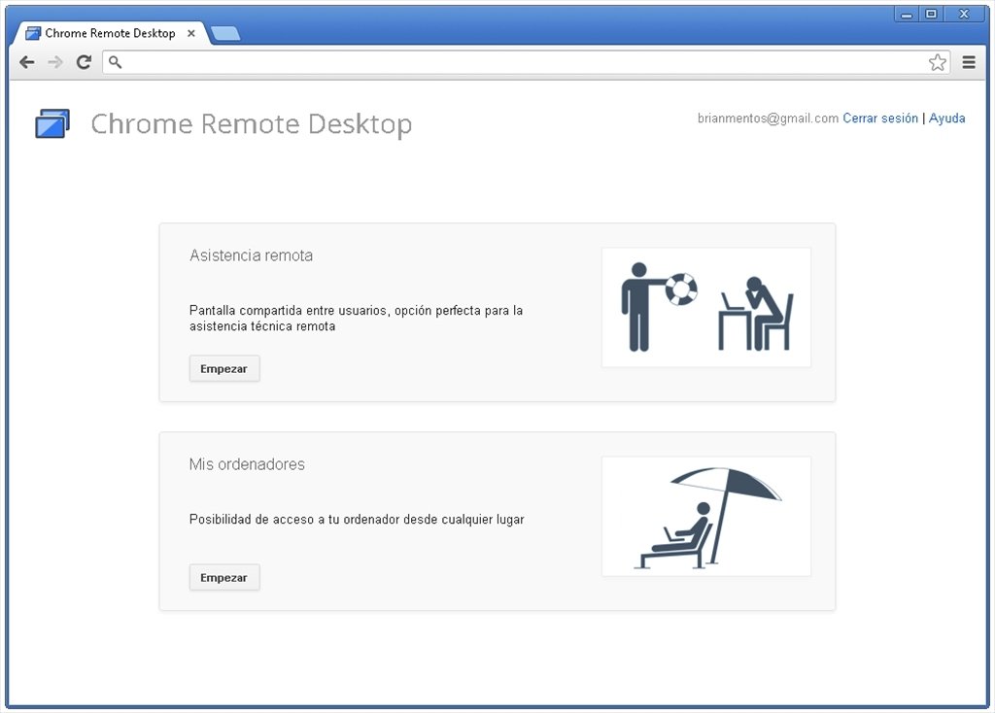The width and height of the screenshot is (995, 713).
Task: Bookmark this page with the star icon
Action: point(938,62)
